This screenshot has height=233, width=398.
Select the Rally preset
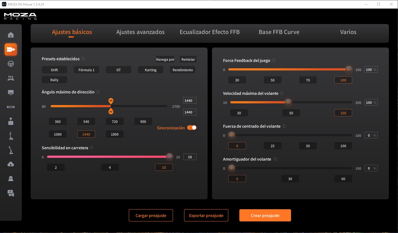54,80
